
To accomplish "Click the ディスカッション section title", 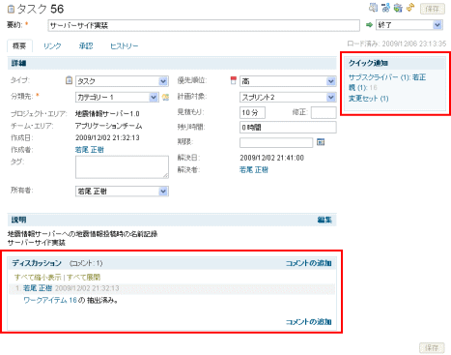I will [x=37, y=263].
